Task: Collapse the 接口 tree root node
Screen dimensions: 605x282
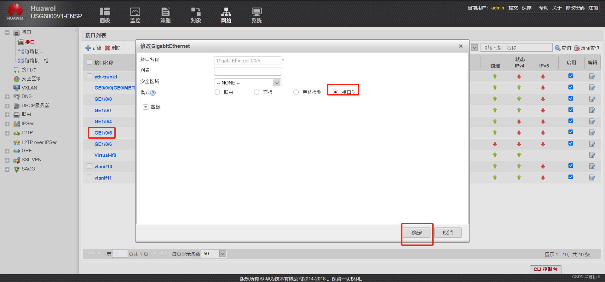Action: click(x=7, y=32)
